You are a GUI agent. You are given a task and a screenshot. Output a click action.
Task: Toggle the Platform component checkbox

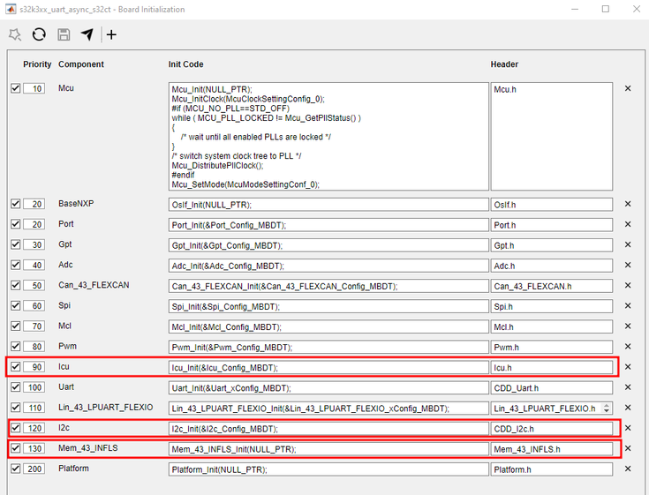click(15, 469)
